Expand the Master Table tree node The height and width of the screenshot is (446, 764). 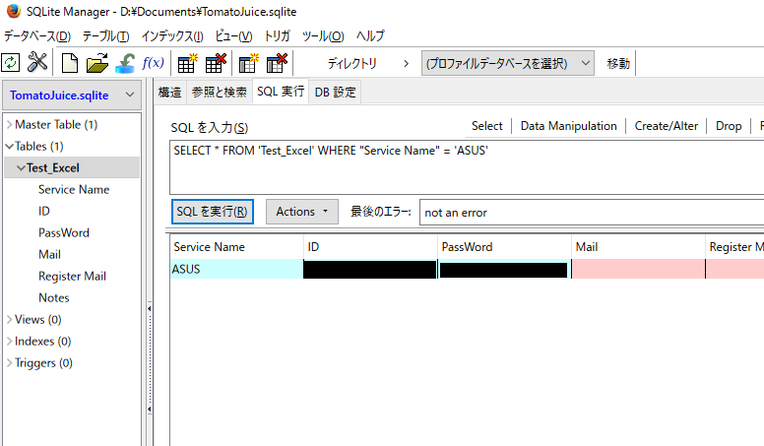(x=10, y=125)
